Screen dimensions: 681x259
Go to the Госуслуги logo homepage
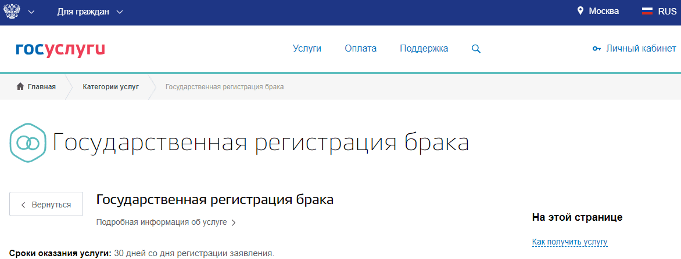pos(60,49)
